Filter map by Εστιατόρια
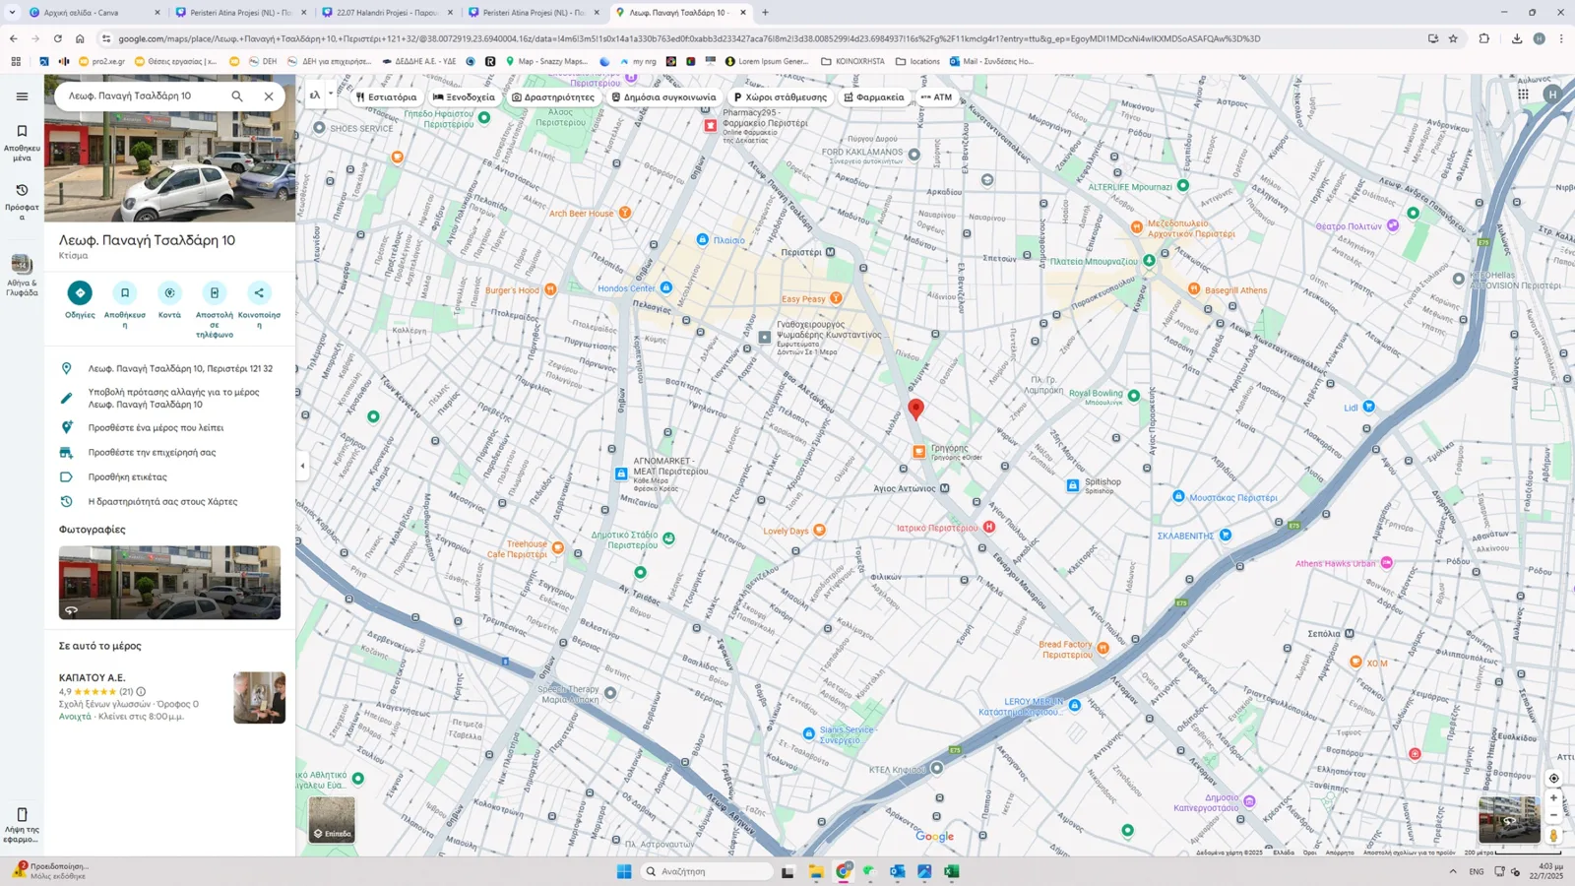The height and width of the screenshot is (886, 1575). tap(386, 97)
